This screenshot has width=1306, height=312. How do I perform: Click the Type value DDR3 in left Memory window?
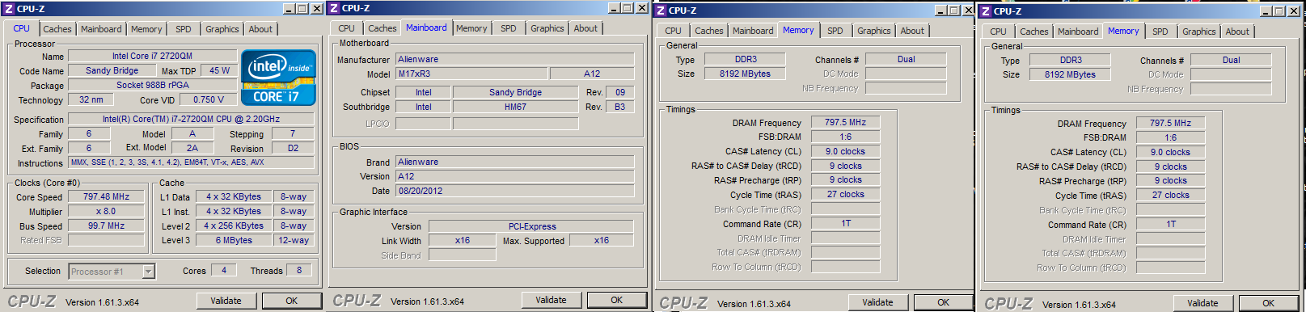coord(745,59)
